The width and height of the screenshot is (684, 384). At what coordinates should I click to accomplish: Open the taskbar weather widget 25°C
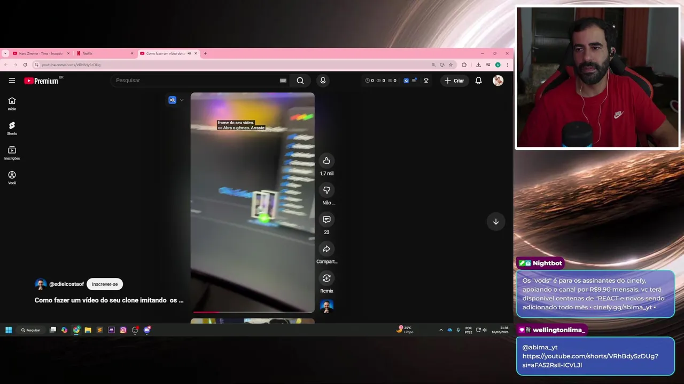pos(405,330)
